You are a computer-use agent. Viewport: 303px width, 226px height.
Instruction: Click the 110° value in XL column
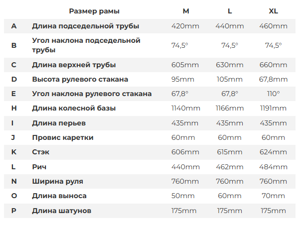point(273,94)
